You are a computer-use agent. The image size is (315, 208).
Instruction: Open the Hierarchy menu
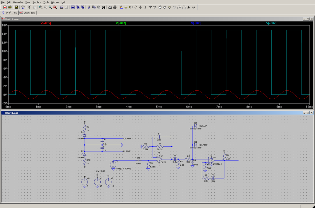tap(18, 2)
